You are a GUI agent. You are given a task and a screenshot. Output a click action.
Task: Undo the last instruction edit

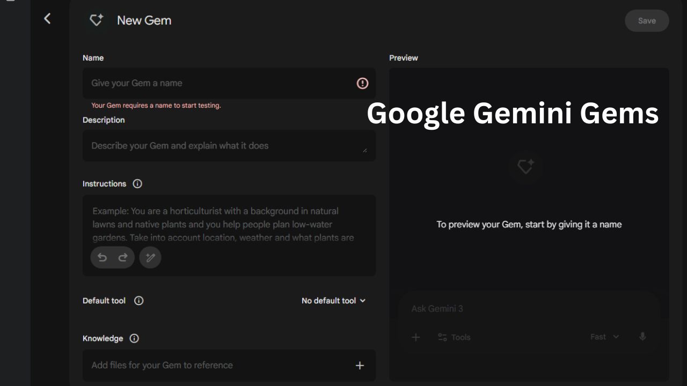[102, 257]
